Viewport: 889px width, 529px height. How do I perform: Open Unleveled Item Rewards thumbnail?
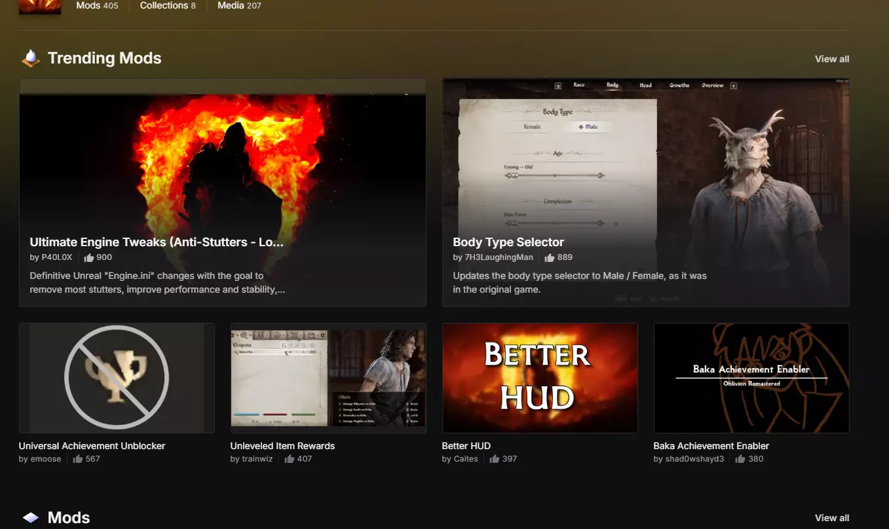(x=328, y=378)
